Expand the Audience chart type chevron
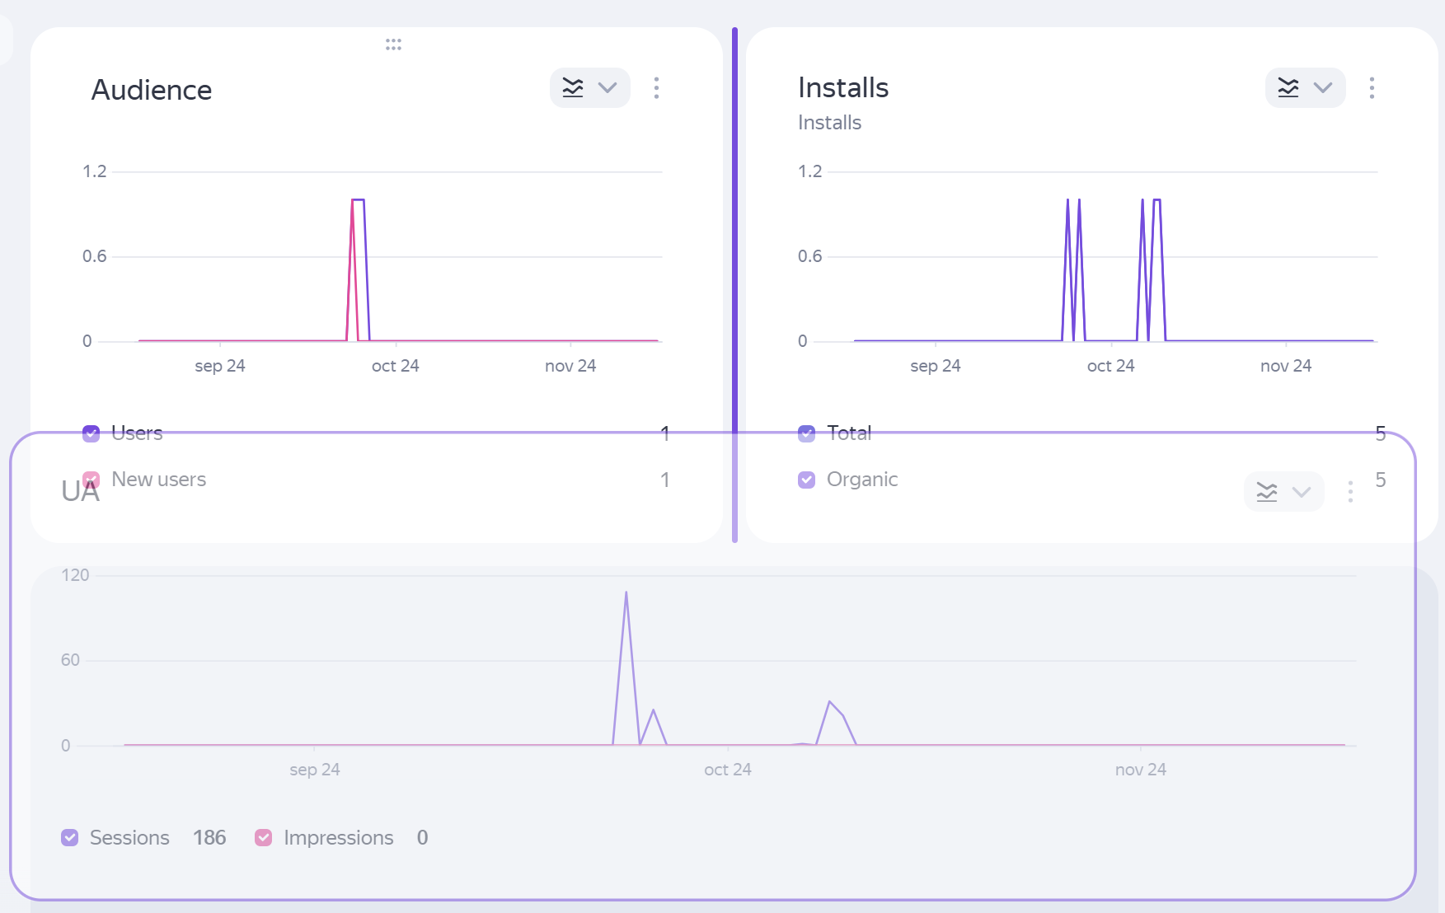The height and width of the screenshot is (913, 1445). 608,88
